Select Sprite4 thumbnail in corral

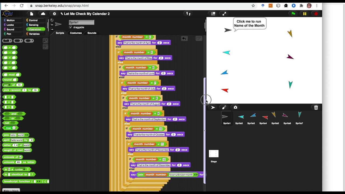263,118
